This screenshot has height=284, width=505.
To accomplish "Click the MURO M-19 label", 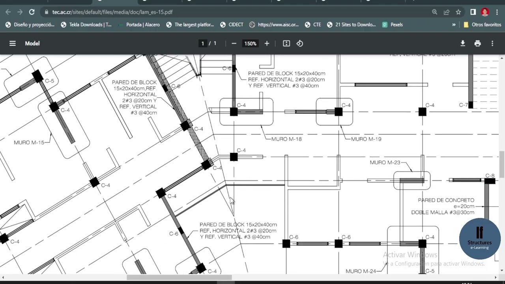I will tap(366, 139).
